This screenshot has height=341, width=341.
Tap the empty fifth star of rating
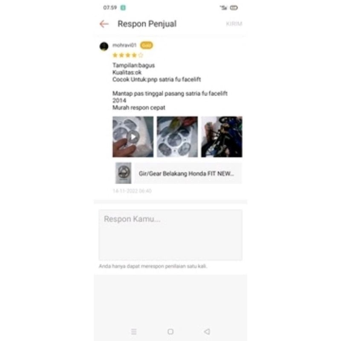point(141,55)
